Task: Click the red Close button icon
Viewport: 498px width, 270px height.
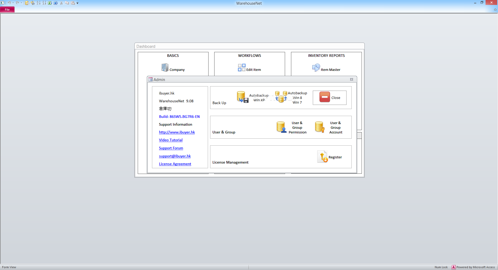Action: click(324, 97)
